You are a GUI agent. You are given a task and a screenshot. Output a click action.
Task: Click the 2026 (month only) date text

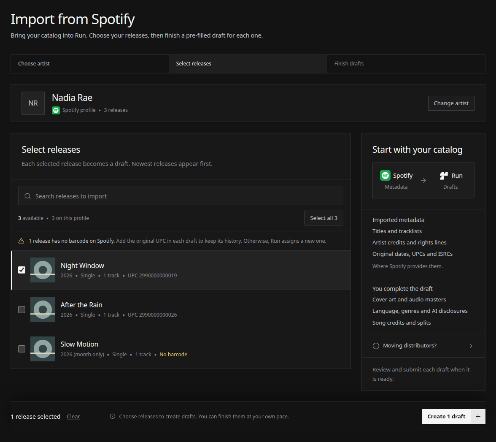coord(82,354)
